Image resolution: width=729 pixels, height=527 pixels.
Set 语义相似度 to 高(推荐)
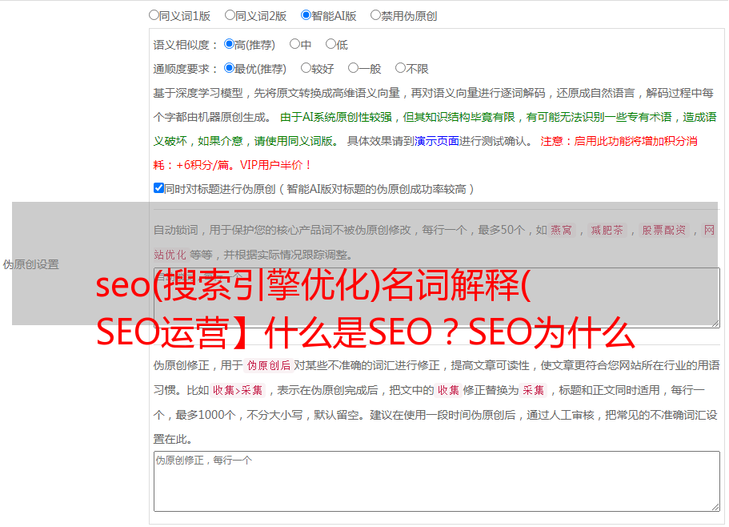[229, 44]
